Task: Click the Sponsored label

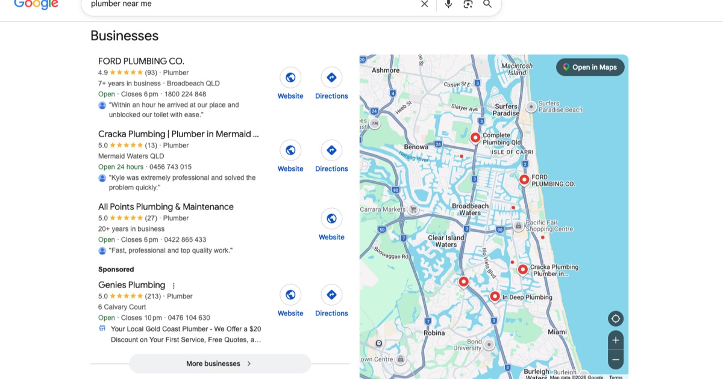Action: pos(116,270)
